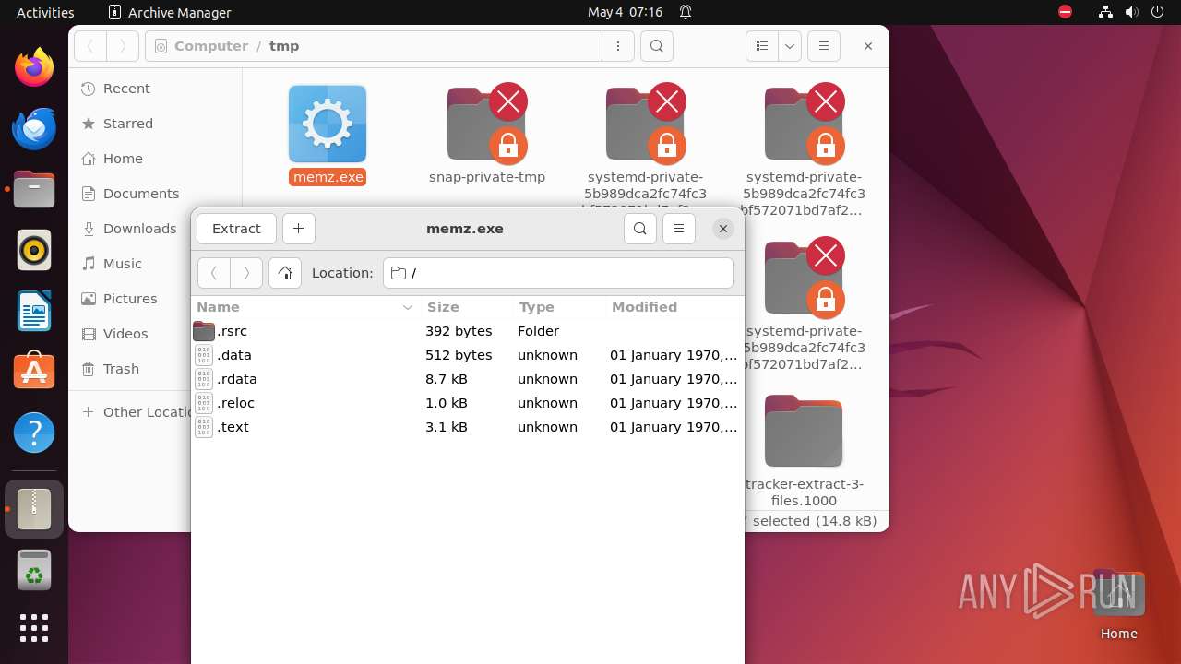
Task: Select the .rdata file entry
Action: 467,379
